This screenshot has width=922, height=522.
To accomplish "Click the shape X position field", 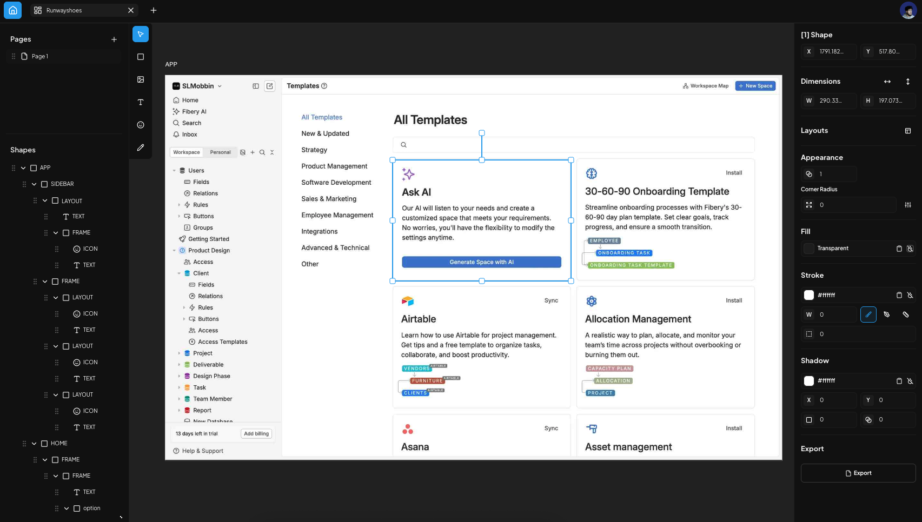I will (x=829, y=52).
